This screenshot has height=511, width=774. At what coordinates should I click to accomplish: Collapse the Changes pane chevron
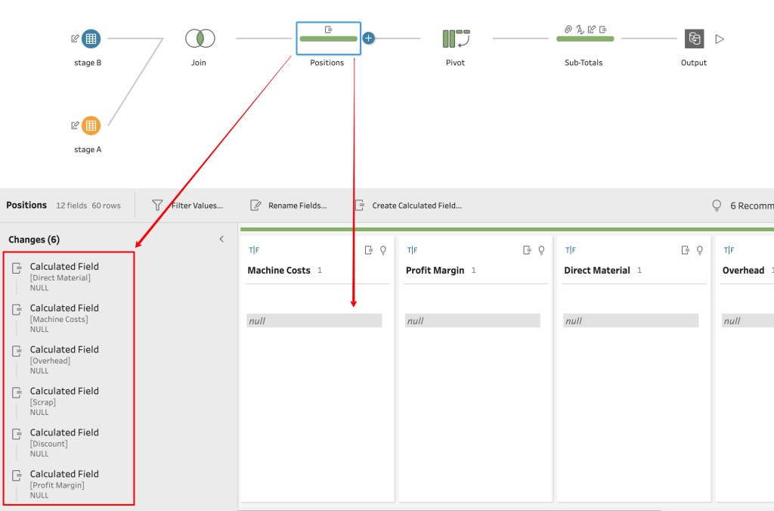221,239
